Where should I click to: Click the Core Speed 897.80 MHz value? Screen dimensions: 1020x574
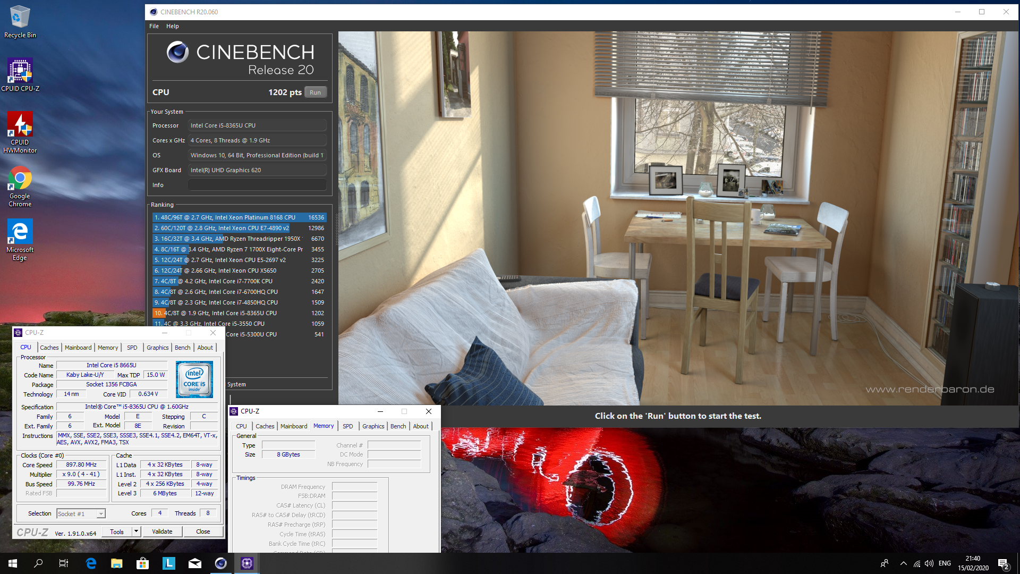82,465
